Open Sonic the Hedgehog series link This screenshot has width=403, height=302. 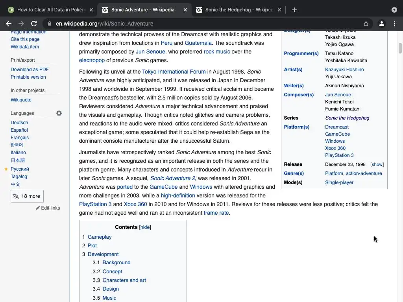(347, 118)
